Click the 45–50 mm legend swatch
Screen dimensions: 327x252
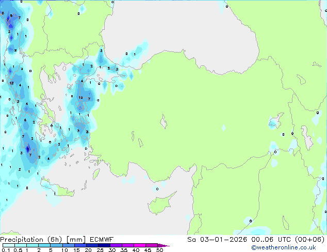click(x=152, y=245)
